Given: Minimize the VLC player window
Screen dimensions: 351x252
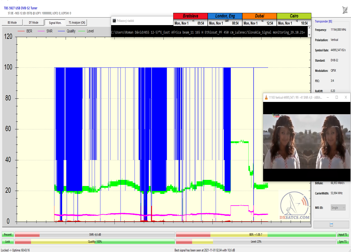Looking at the screenshot, I should 328,97.
